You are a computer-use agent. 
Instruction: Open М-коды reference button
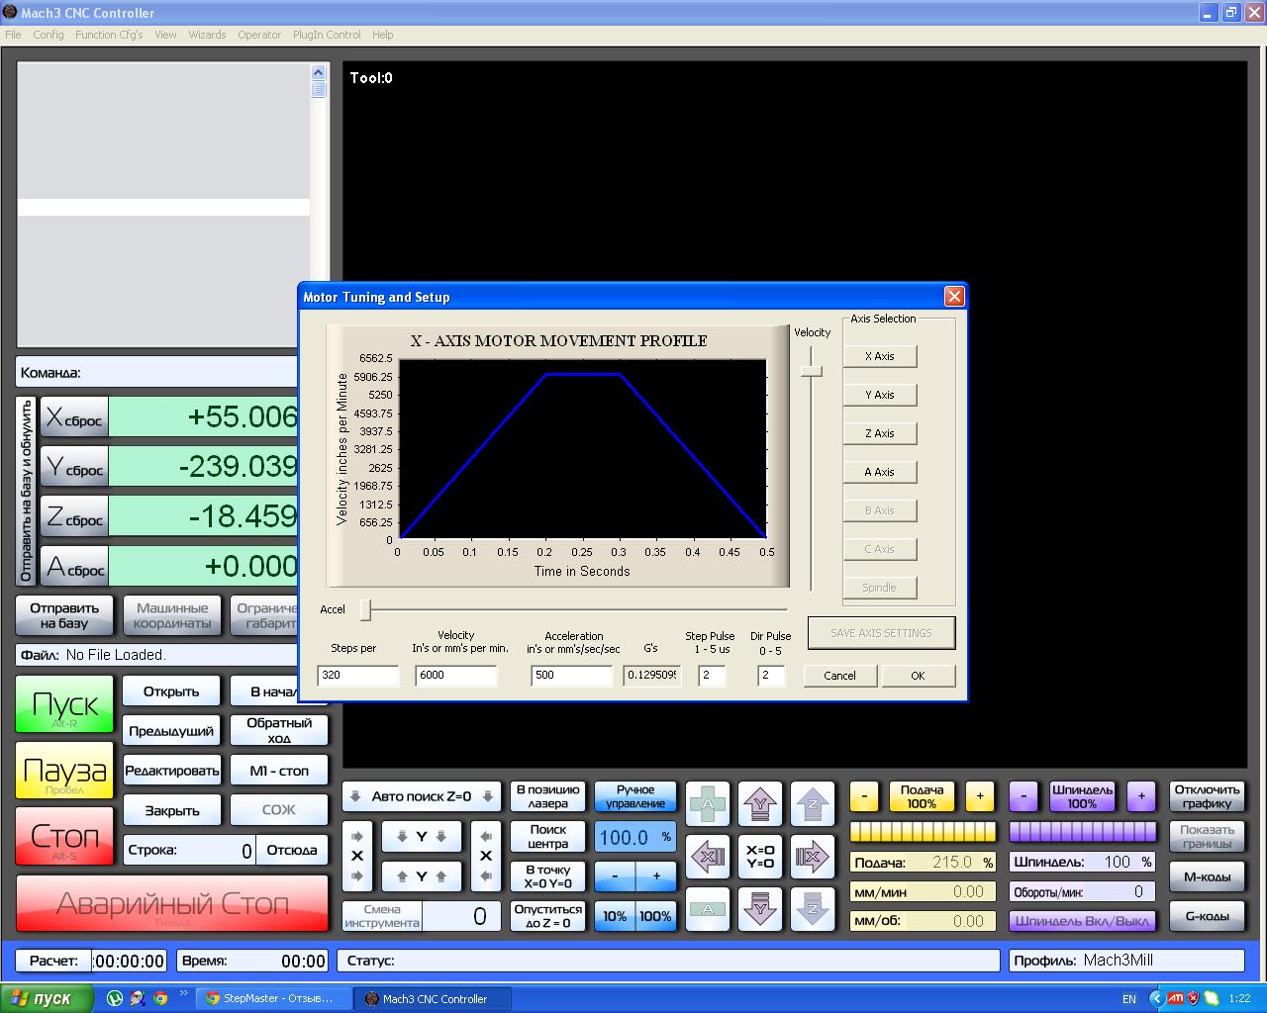pyautogui.click(x=1207, y=876)
